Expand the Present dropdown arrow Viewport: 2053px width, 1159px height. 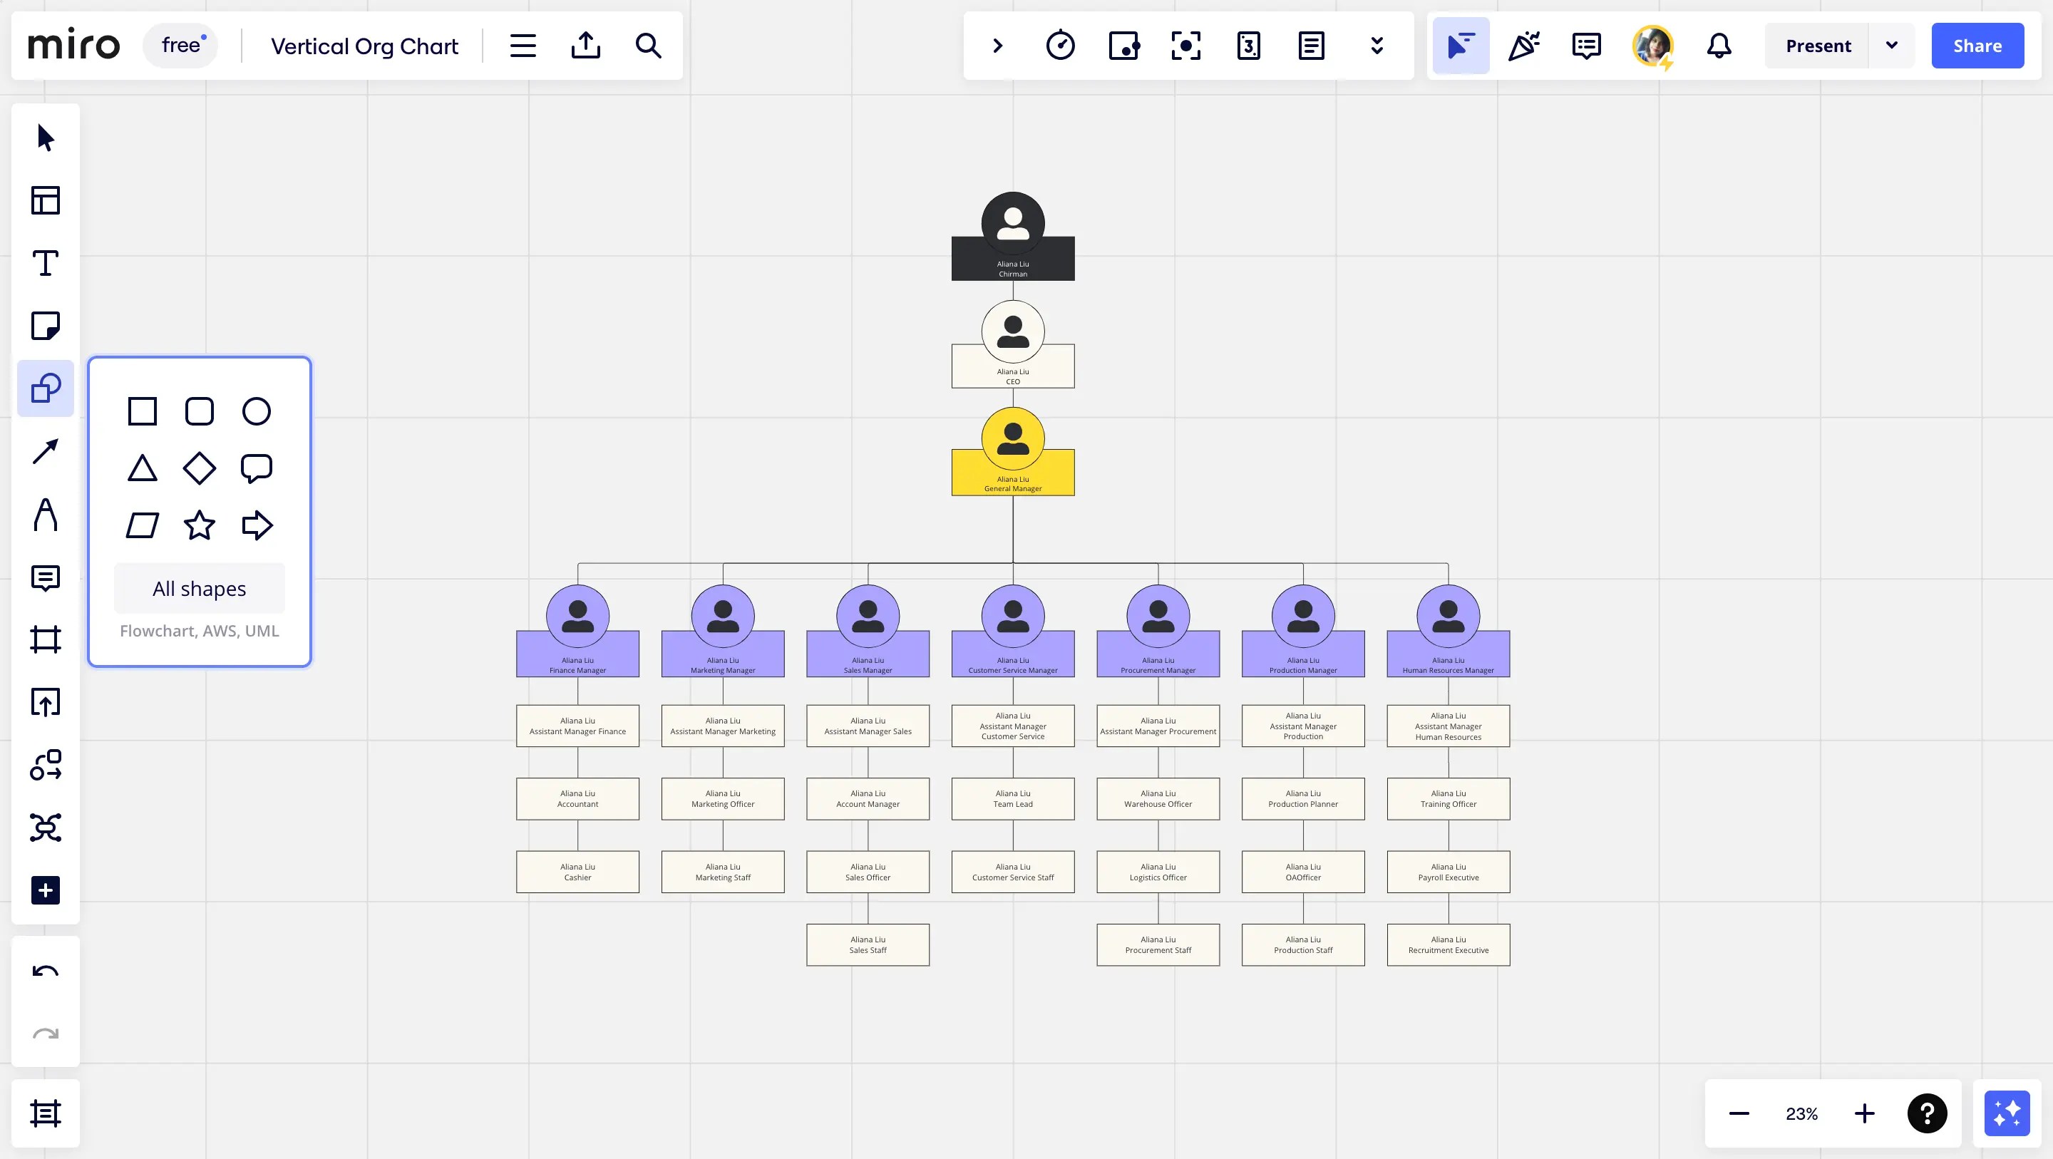[x=1891, y=46]
